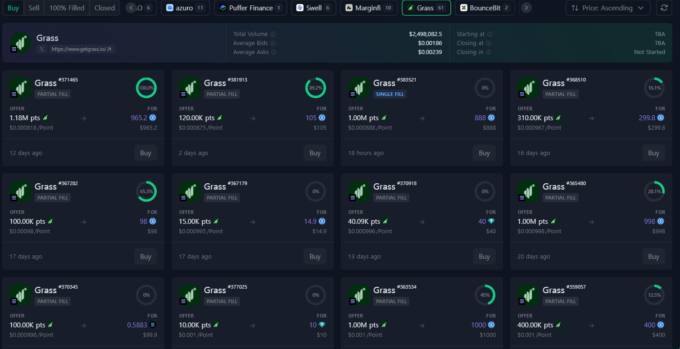Click the Grass logo on offer #363534
Image resolution: width=680 pixels, height=349 pixels.
click(358, 295)
